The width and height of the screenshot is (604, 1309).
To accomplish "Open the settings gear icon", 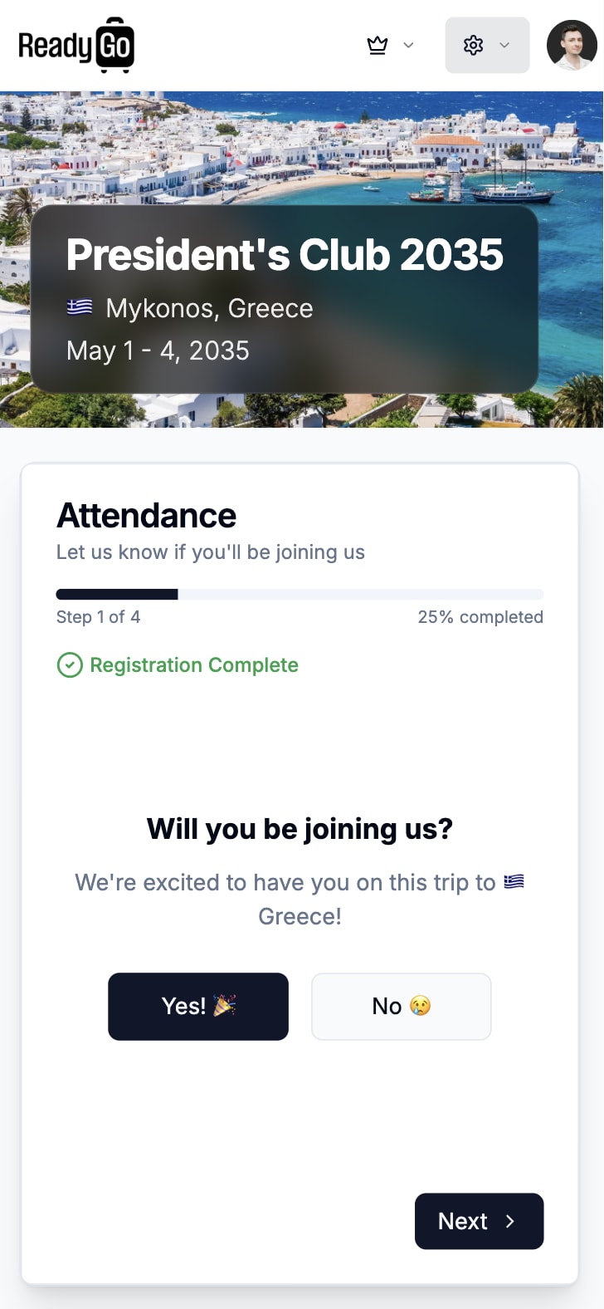I will (x=473, y=45).
